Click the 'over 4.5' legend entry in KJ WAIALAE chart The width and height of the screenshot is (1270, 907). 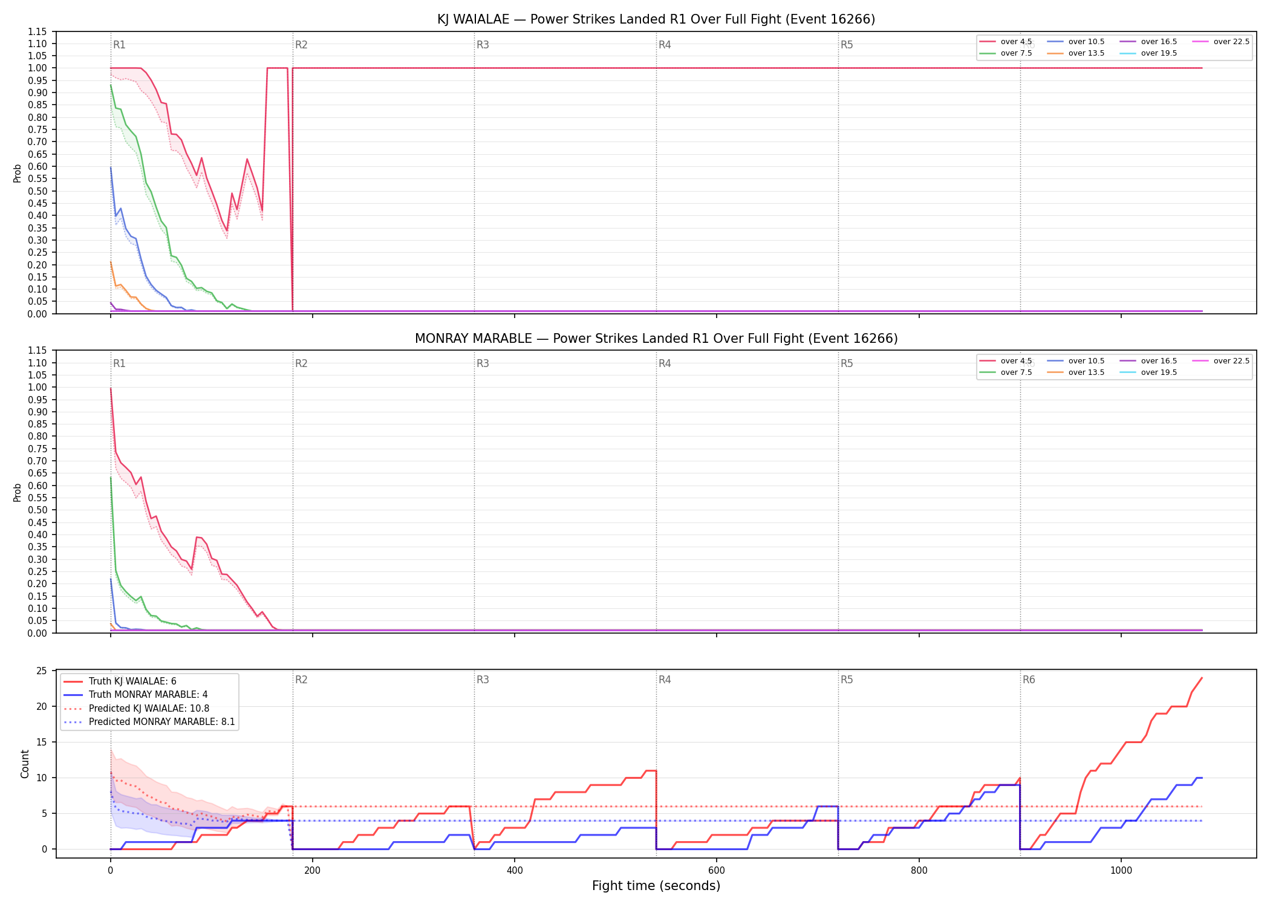(x=1006, y=42)
